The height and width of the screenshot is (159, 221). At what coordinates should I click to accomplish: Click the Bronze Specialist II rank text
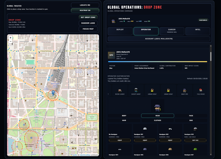click(x=122, y=54)
